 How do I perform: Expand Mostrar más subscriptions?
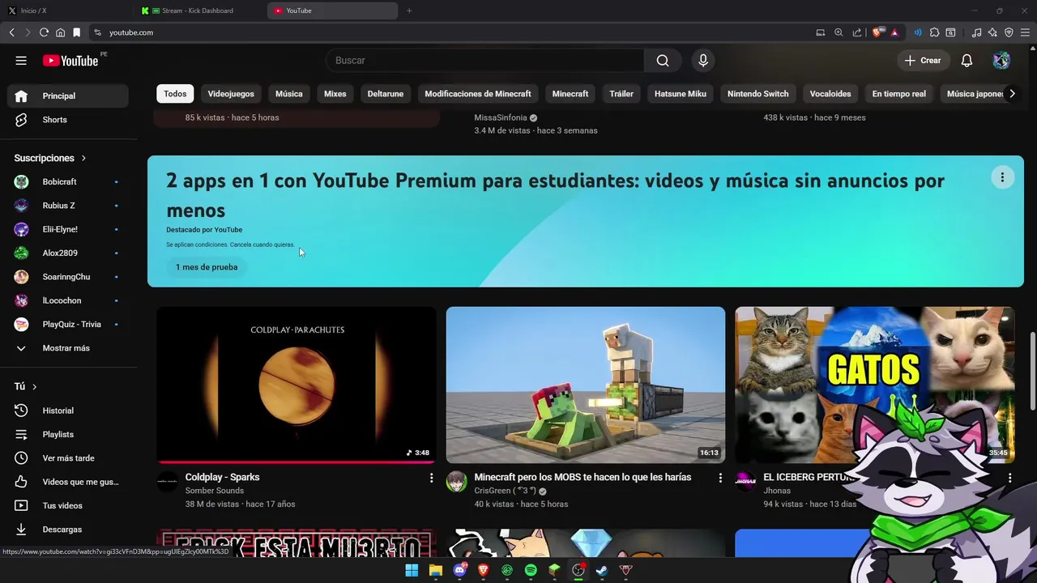[x=68, y=348]
